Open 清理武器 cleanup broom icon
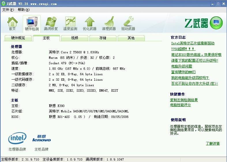227x162 pixels. (109, 24)
